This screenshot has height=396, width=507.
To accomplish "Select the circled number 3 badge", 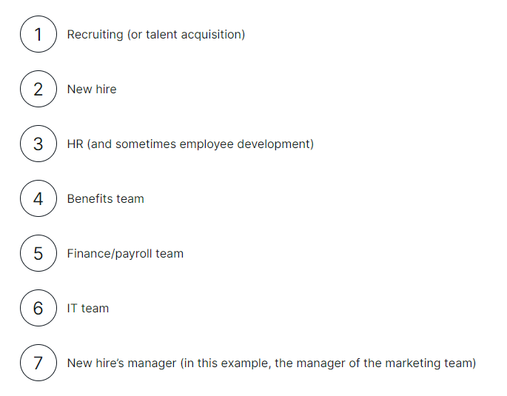I will [x=38, y=144].
